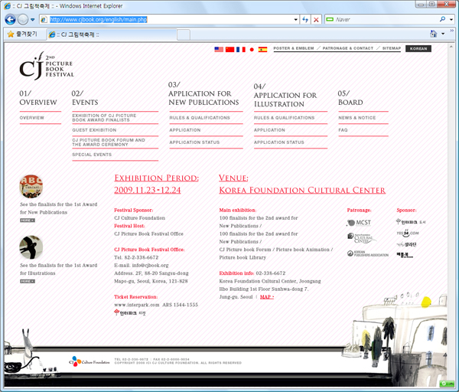
Task: Click the CJ Culture Foundation footer logo
Action: (x=90, y=362)
